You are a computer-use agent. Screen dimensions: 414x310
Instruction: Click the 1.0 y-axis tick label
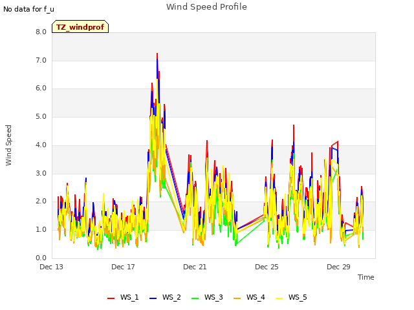41,230
